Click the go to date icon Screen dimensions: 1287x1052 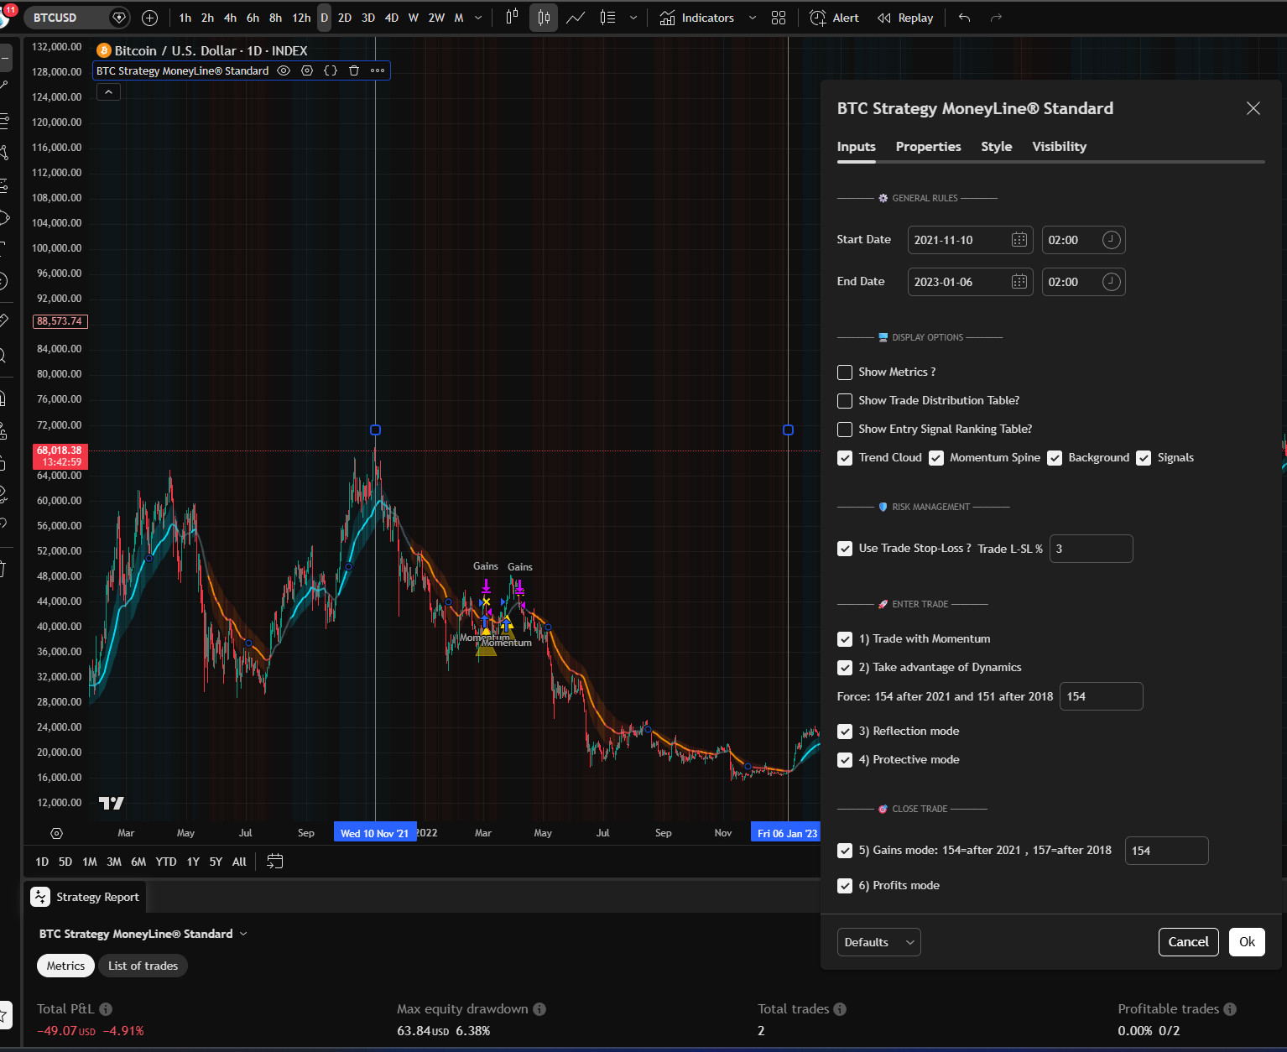274,861
